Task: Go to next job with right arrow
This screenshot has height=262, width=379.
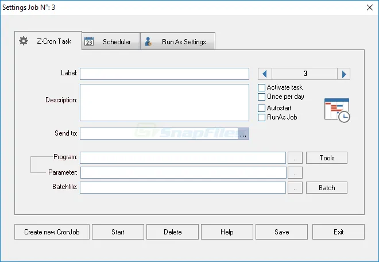Action: (x=344, y=74)
